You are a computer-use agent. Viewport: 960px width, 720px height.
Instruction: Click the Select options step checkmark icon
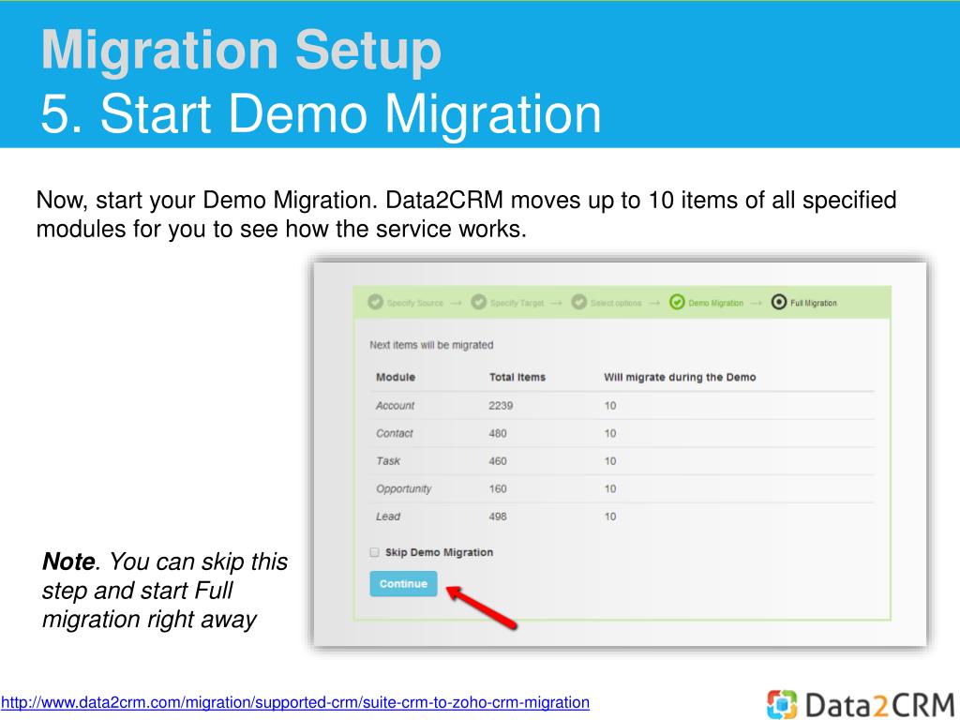click(579, 302)
